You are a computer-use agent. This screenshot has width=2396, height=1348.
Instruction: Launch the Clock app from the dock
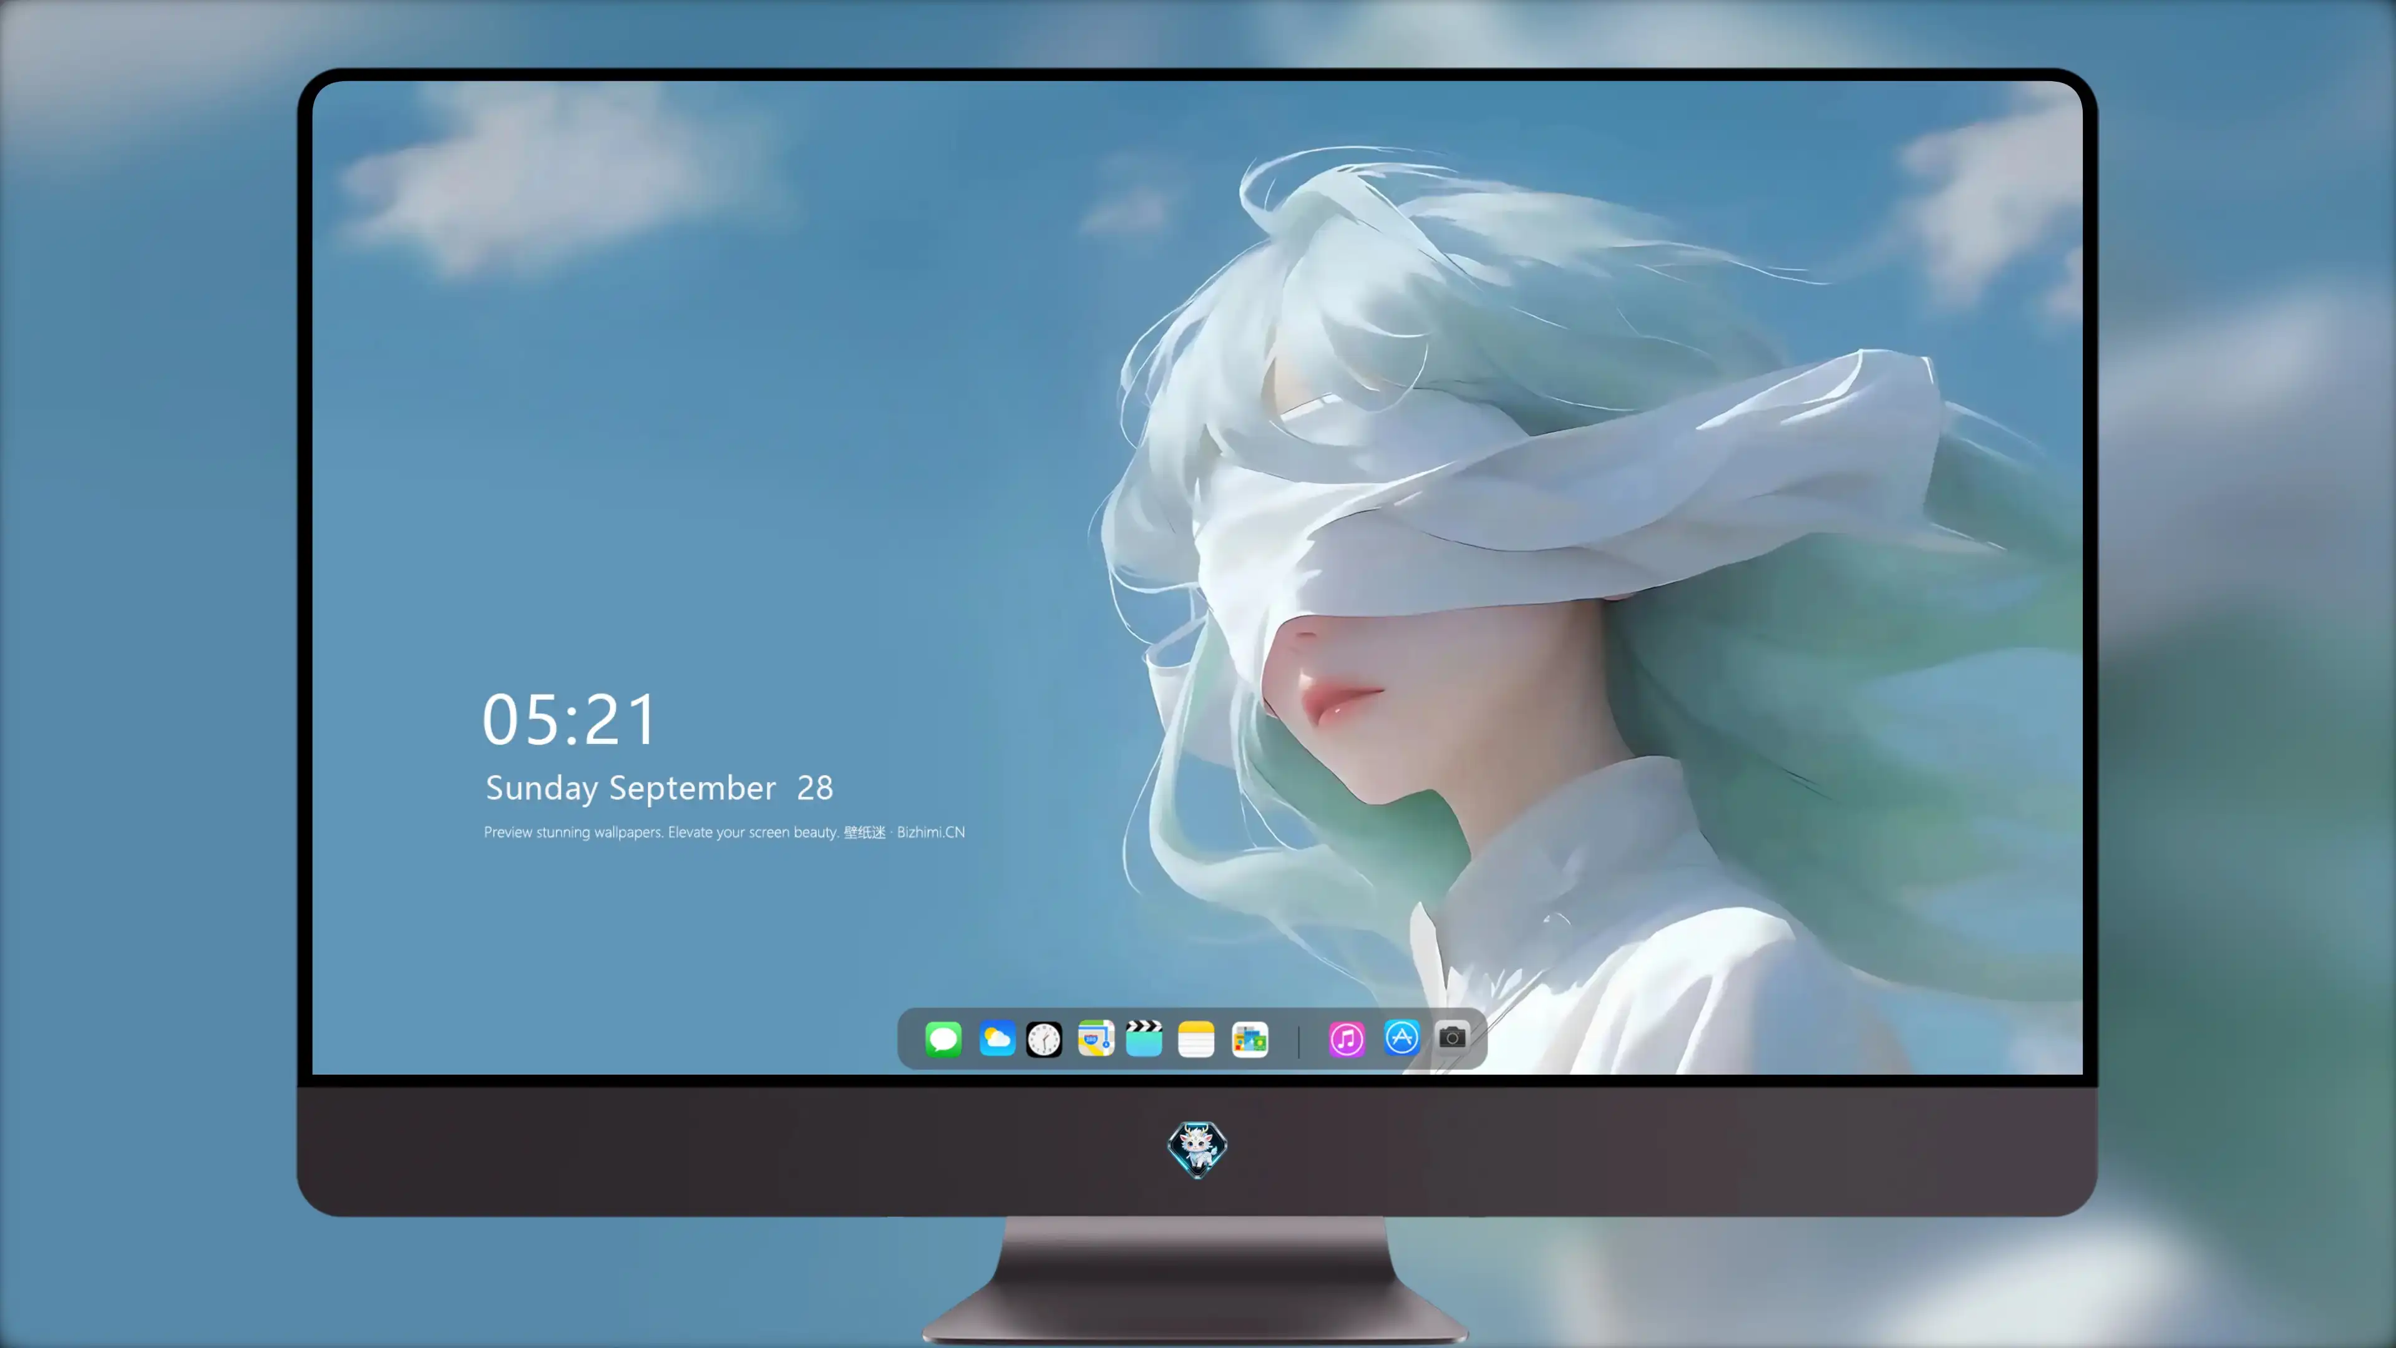(1044, 1038)
